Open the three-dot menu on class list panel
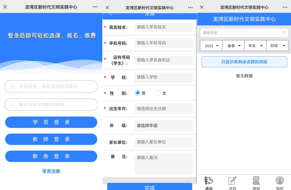 [285, 7]
